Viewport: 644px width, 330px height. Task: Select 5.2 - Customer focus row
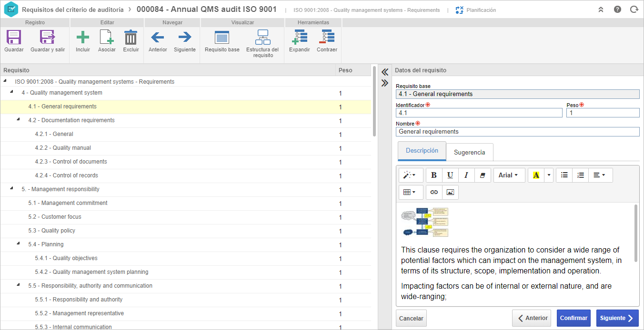coord(186,217)
